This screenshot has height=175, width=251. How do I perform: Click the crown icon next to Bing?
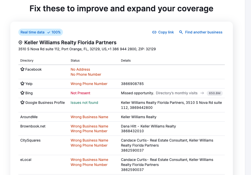pos(22,93)
